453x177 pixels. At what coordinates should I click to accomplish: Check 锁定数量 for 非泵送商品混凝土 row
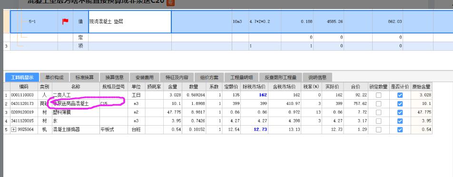[378, 104]
